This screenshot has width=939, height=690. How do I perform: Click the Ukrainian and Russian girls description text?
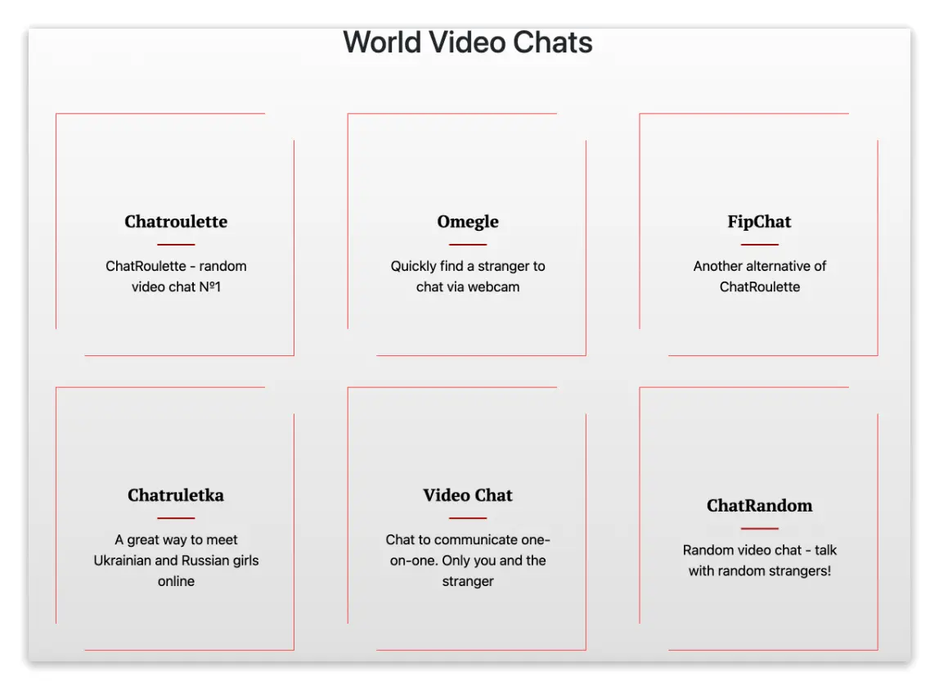(176, 561)
